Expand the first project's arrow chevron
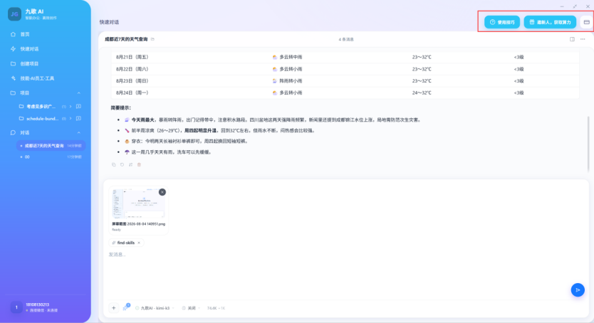The width and height of the screenshot is (594, 323). tap(71, 107)
